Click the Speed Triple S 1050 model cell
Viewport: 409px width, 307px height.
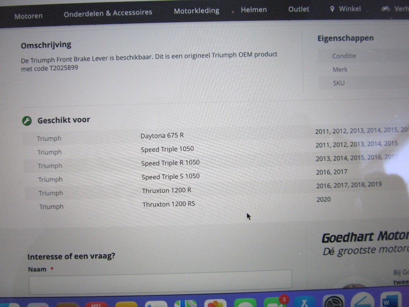click(171, 177)
